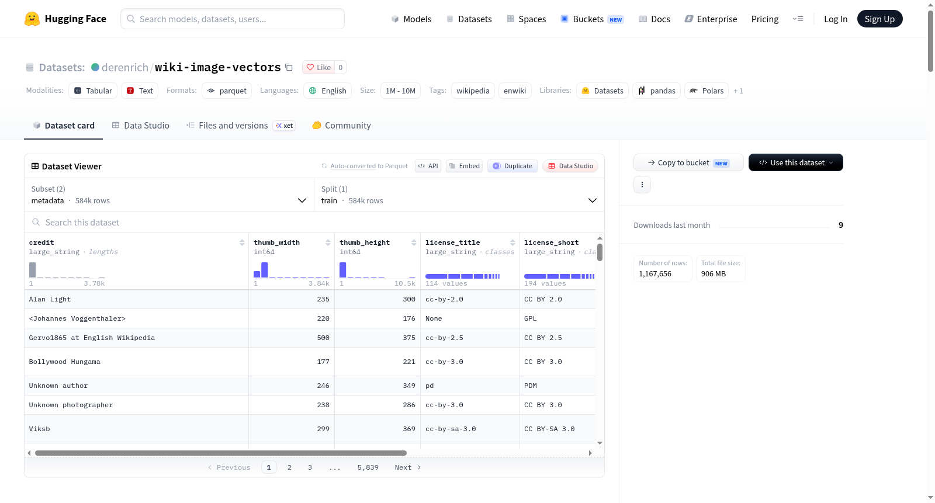Sort the license_title column
This screenshot has width=935, height=503.
click(512, 242)
